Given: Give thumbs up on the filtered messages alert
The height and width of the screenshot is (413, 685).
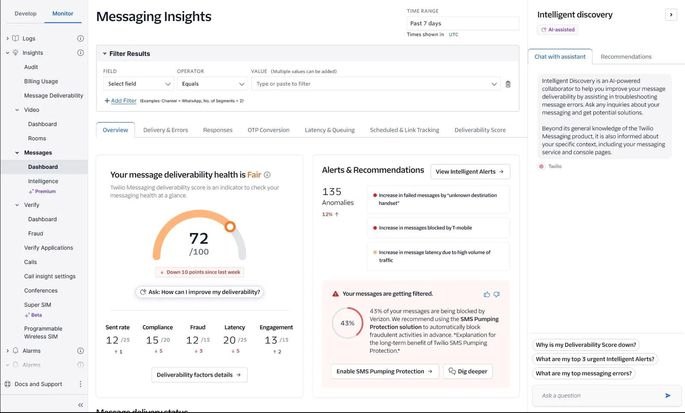Looking at the screenshot, I should 487,294.
